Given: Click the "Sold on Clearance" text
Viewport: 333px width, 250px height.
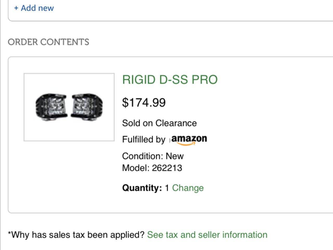Looking at the screenshot, I should (x=159, y=123).
